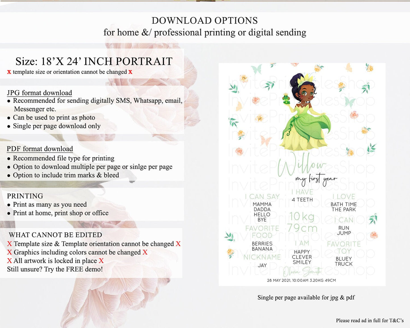The image size is (410, 328).
Task: Click the 'WHAT CANNOT BE EDITED' heading
Action: coord(55,235)
